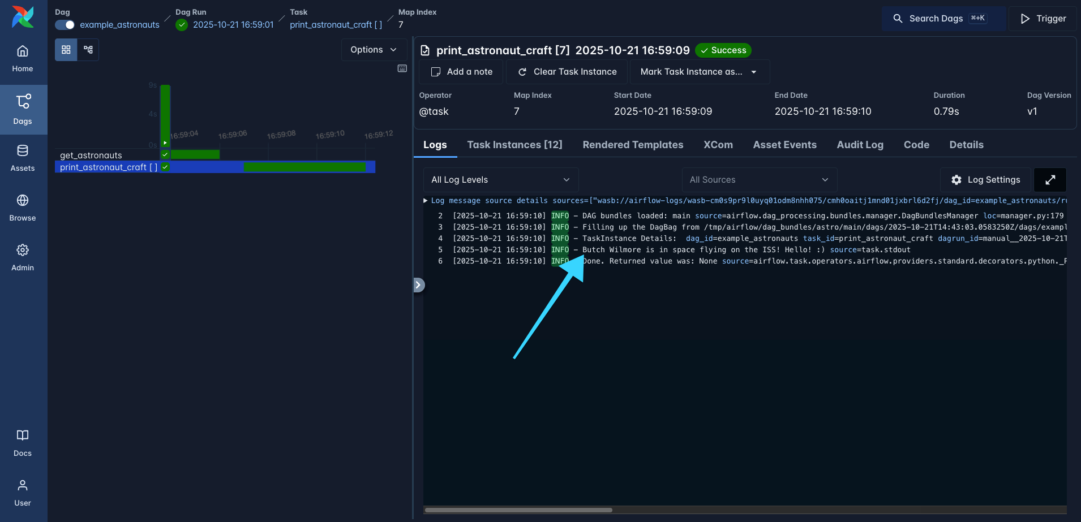
Task: Toggle pause for the example_astronauts DAG
Action: (x=65, y=25)
